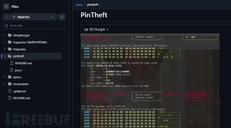231x128 pixels.
Task: Click the back arrow beside branch selector
Action: (6, 17)
